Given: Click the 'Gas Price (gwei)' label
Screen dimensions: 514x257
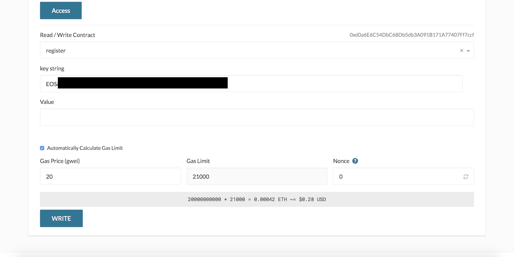Looking at the screenshot, I should click(63, 161).
